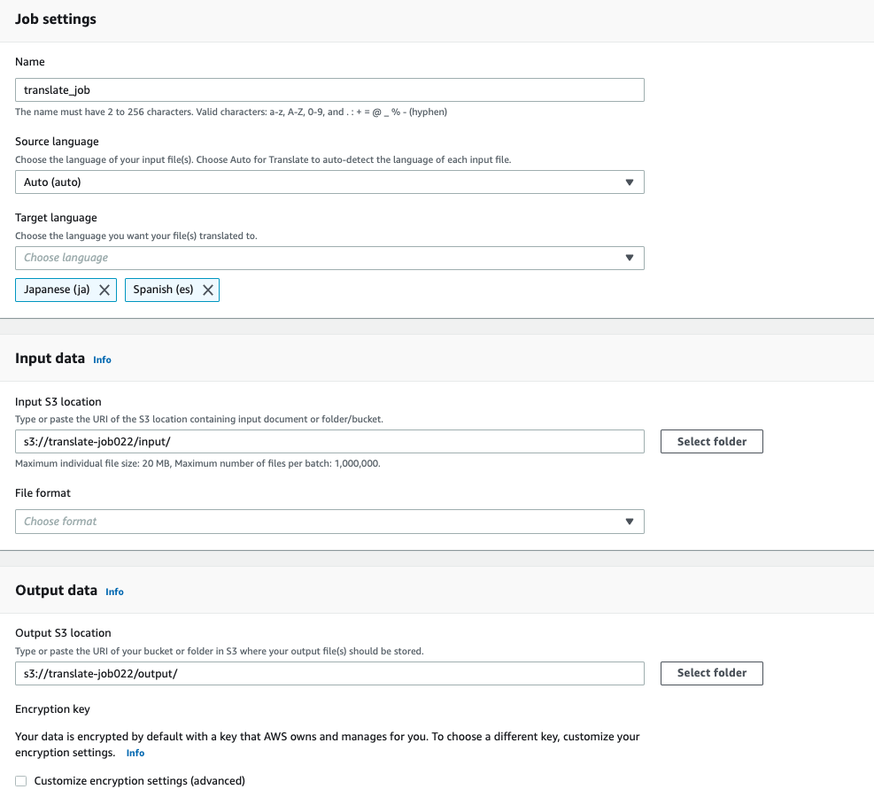Open the Choose format dropdown

tap(328, 522)
